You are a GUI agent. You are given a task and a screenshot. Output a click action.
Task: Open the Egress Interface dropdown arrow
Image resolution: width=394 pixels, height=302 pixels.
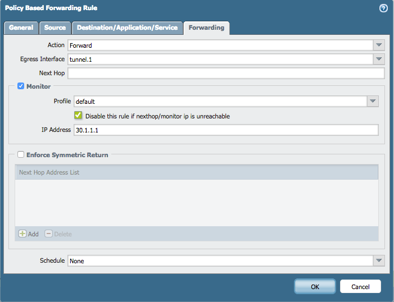point(379,60)
